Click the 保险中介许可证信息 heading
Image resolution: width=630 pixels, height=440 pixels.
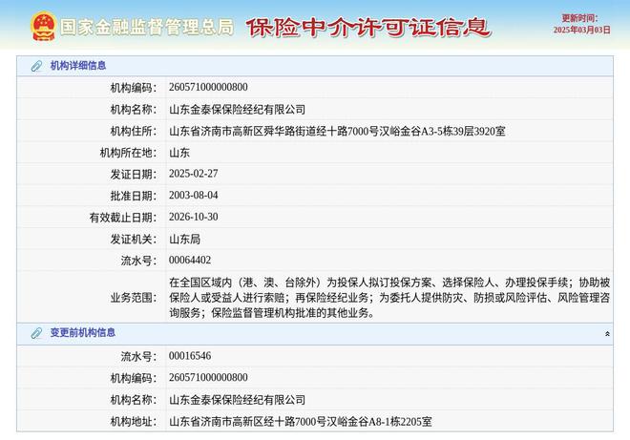click(x=368, y=28)
